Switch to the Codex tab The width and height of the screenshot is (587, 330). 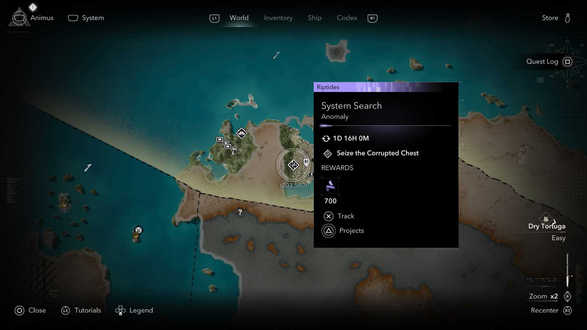coord(347,18)
